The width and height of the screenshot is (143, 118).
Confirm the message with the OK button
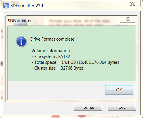point(119,90)
